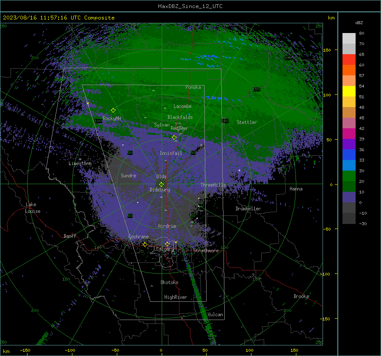Click the Lacombe city label
This screenshot has height=356, width=381.
(182, 106)
